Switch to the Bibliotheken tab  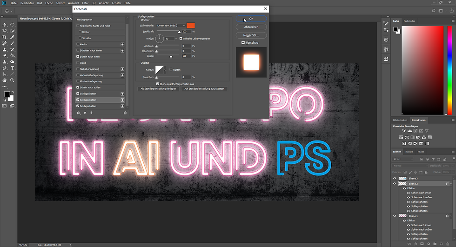click(400, 120)
